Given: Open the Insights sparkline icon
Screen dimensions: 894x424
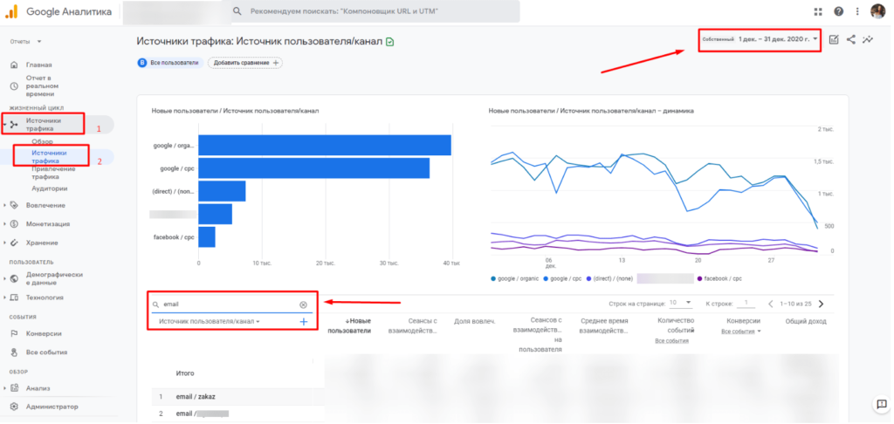Looking at the screenshot, I should pyautogui.click(x=868, y=40).
